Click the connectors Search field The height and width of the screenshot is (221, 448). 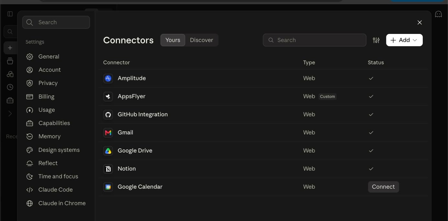point(315,40)
